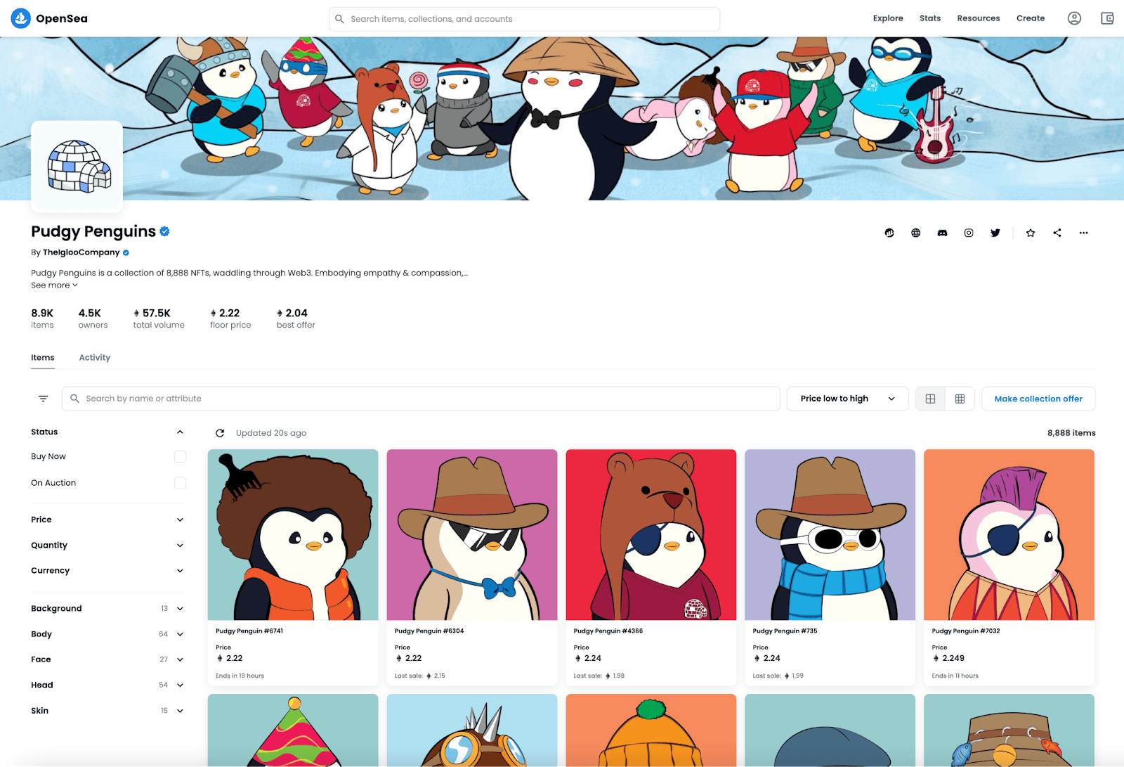Open Pudgy Penguin #7032 title link

pyautogui.click(x=966, y=631)
